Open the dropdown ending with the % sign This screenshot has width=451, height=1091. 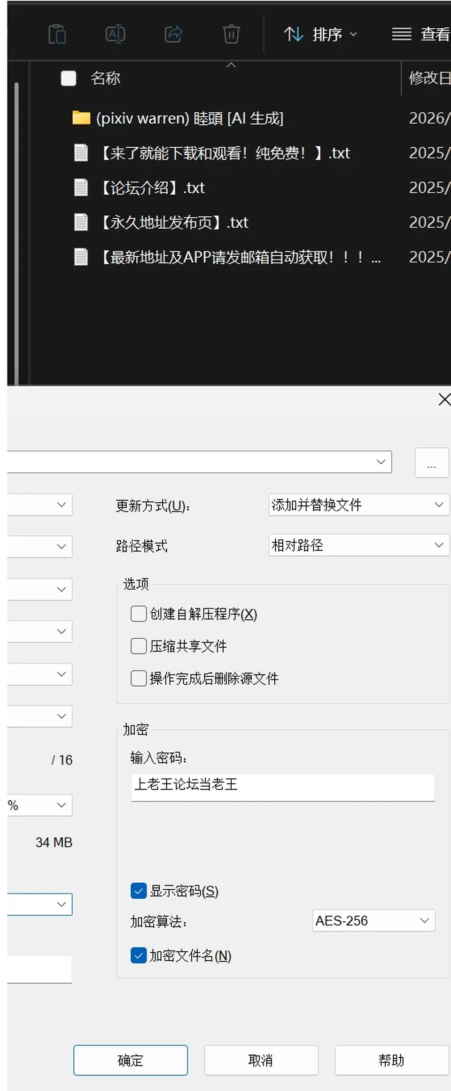click(x=40, y=805)
